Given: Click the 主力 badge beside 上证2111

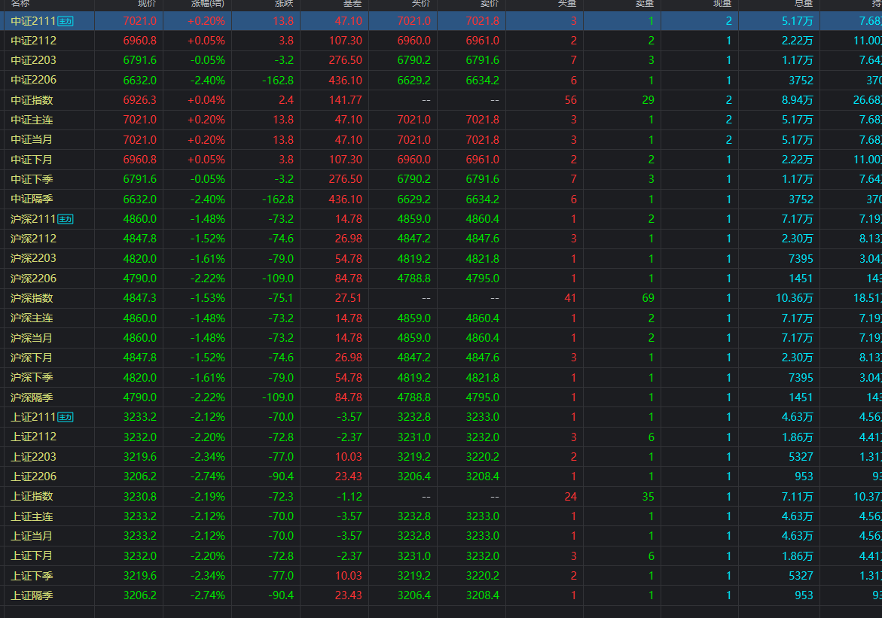Looking at the screenshot, I should (x=66, y=417).
